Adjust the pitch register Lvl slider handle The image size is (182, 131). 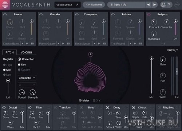[8, 80]
